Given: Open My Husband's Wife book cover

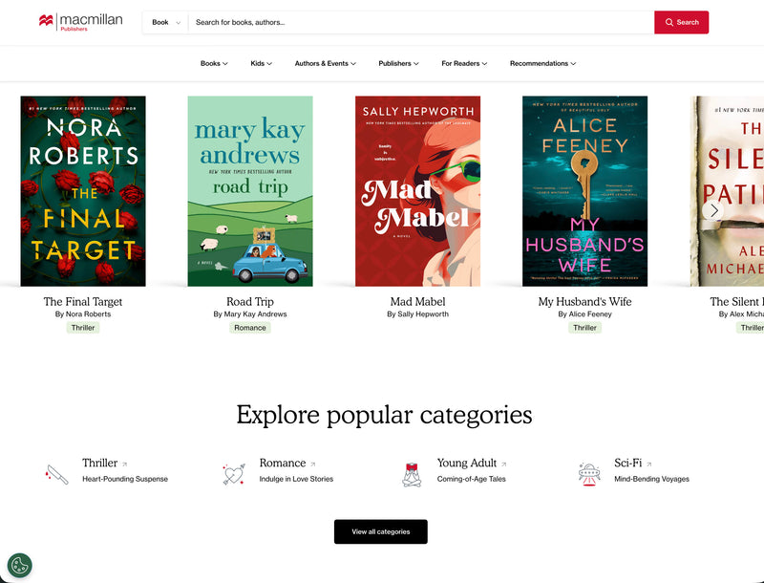Looking at the screenshot, I should click(584, 191).
